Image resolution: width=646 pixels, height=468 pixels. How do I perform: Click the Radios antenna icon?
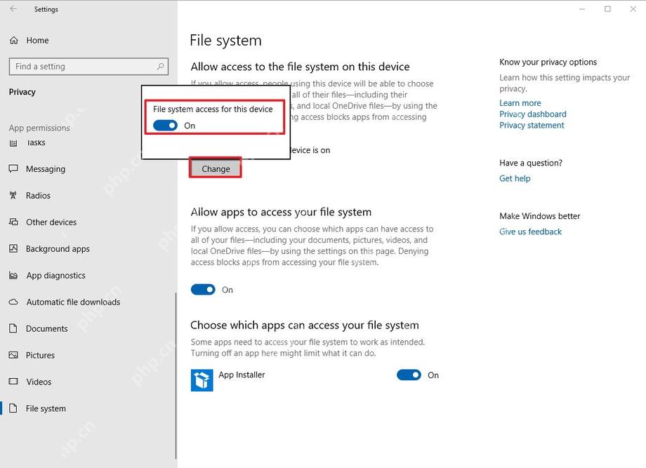click(13, 196)
